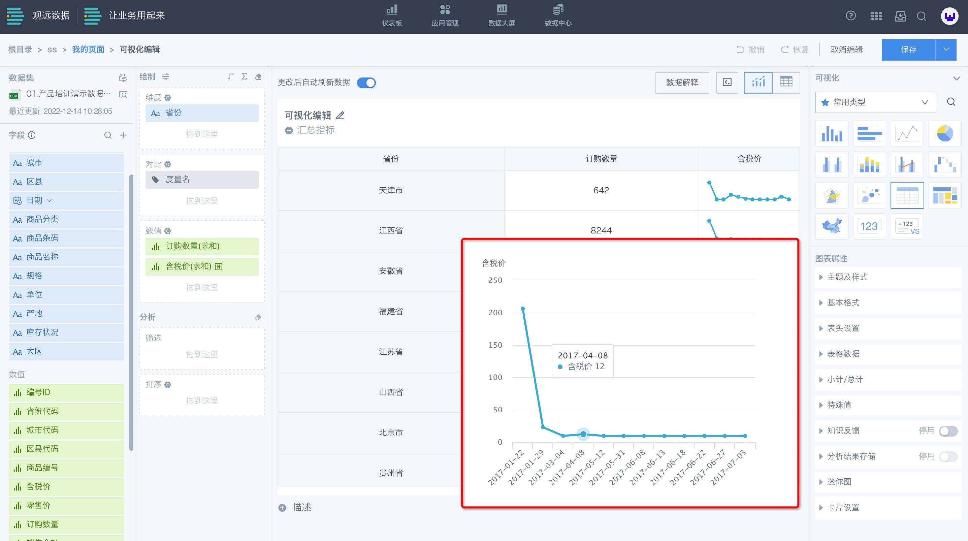Select the map chart type icon

831,226
